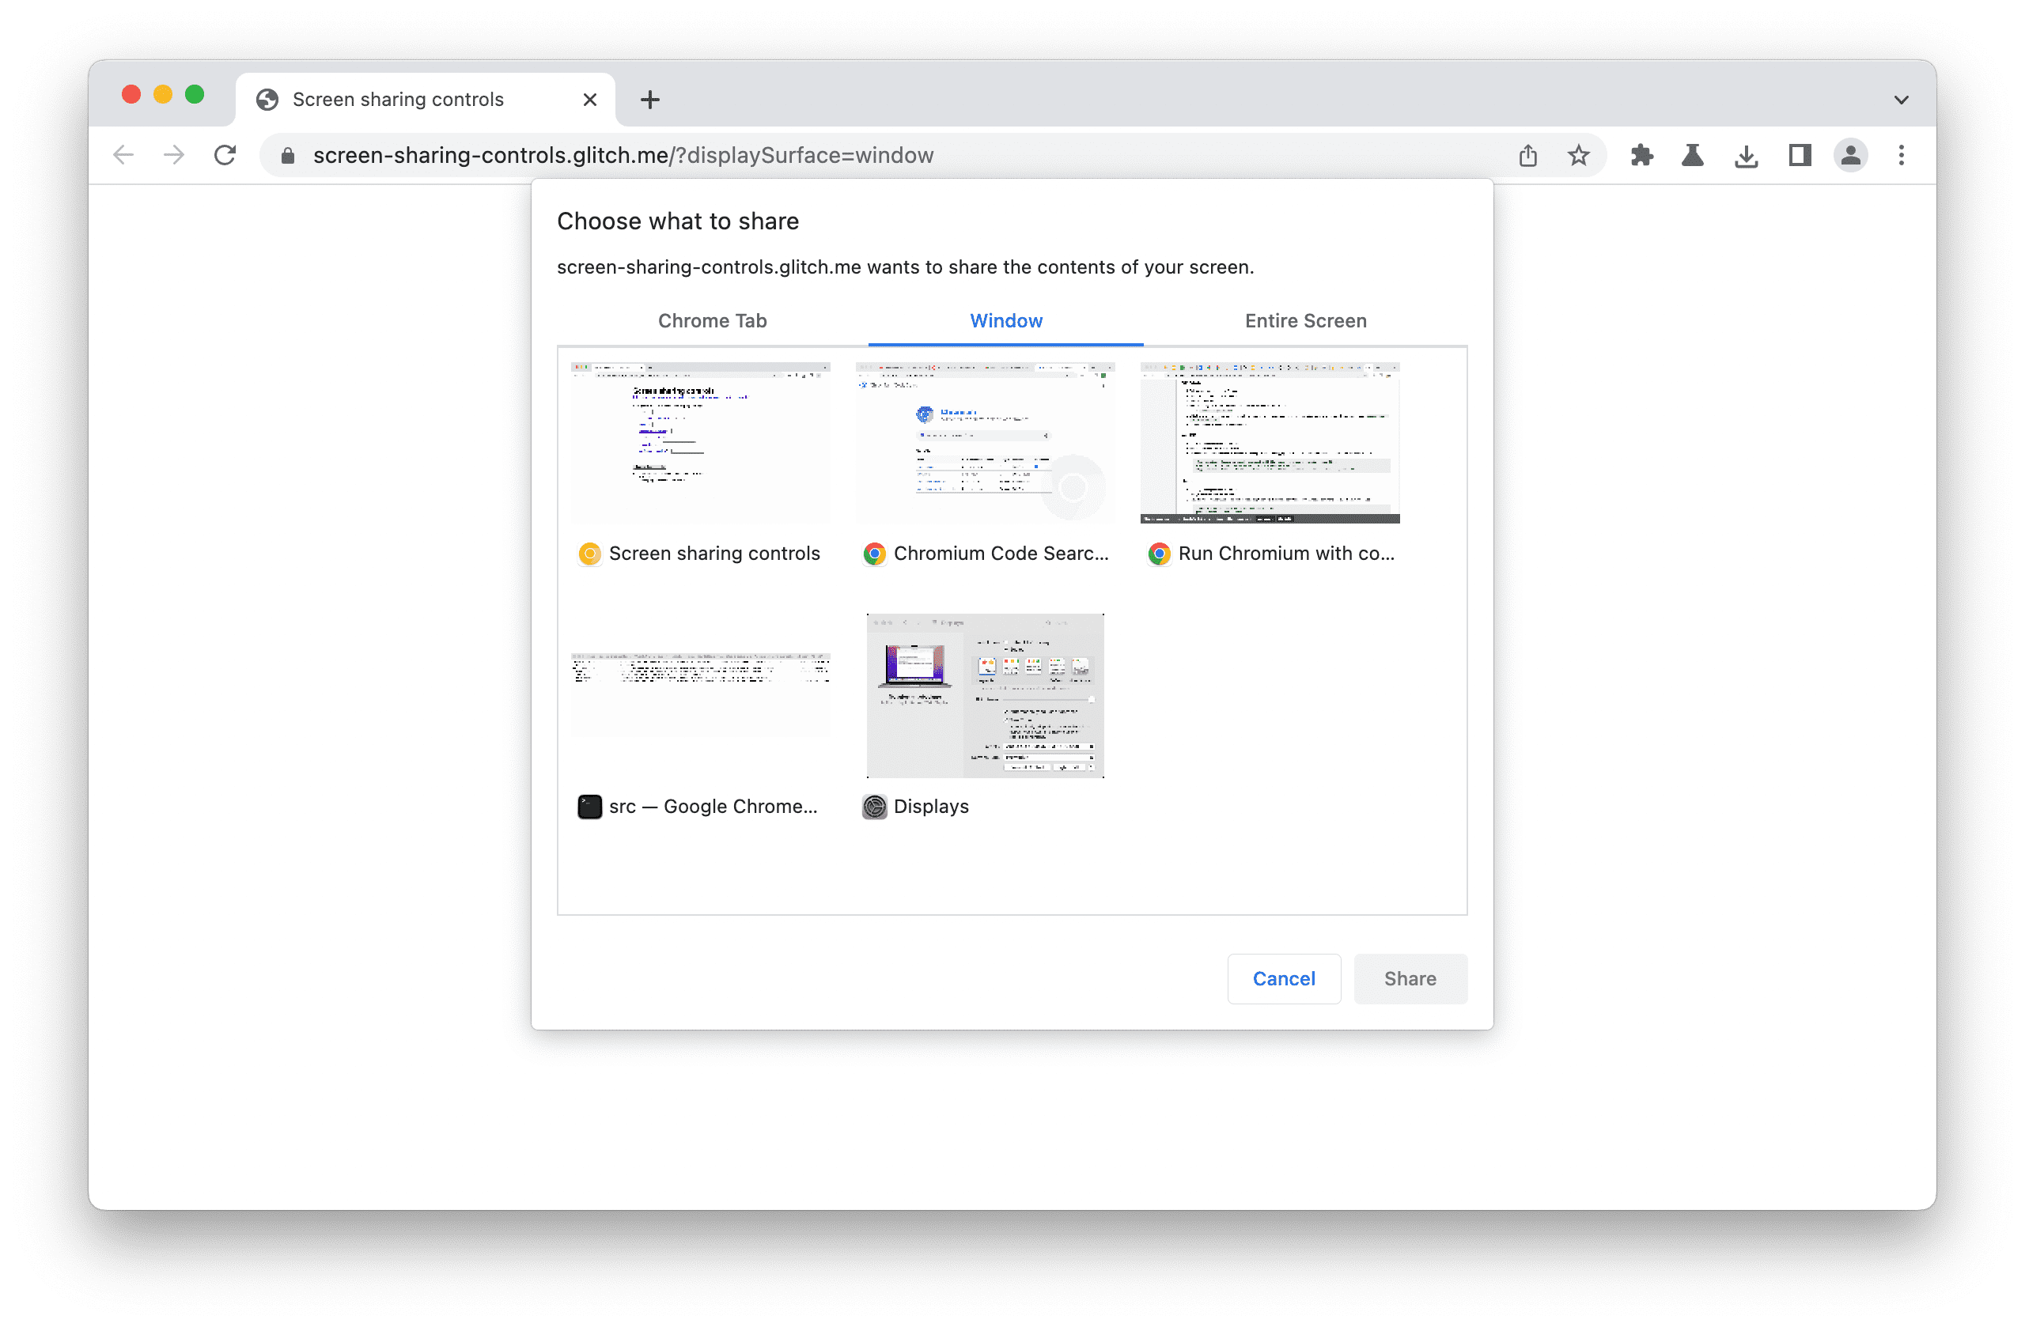This screenshot has height=1327, width=2025.
Task: Click the split-screen window icon
Action: click(x=1800, y=156)
